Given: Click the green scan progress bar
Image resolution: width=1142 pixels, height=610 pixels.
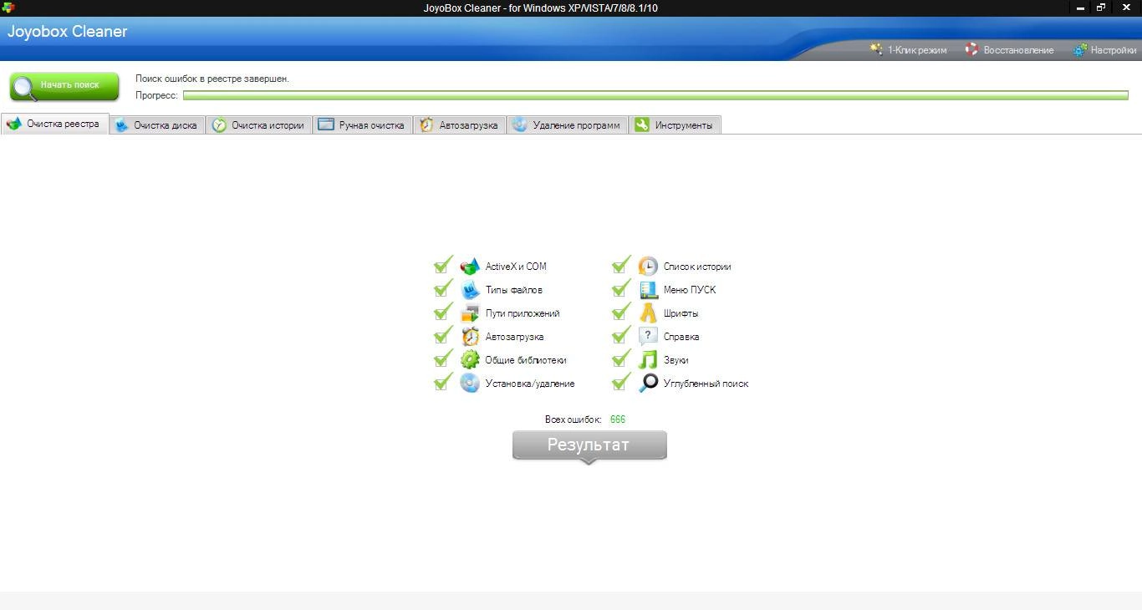Looking at the screenshot, I should (655, 95).
